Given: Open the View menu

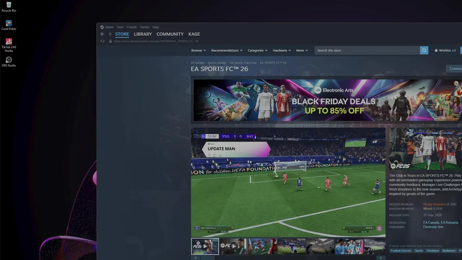Looking at the screenshot, I should point(120,27).
